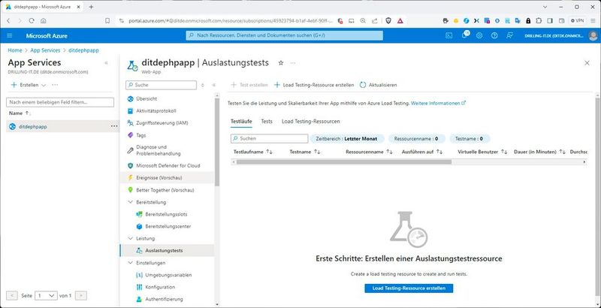Click the browser bookmark icon
Viewport: 601px width, 308px height.
[107, 21]
